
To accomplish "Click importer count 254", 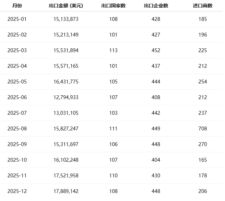I will [x=202, y=82].
